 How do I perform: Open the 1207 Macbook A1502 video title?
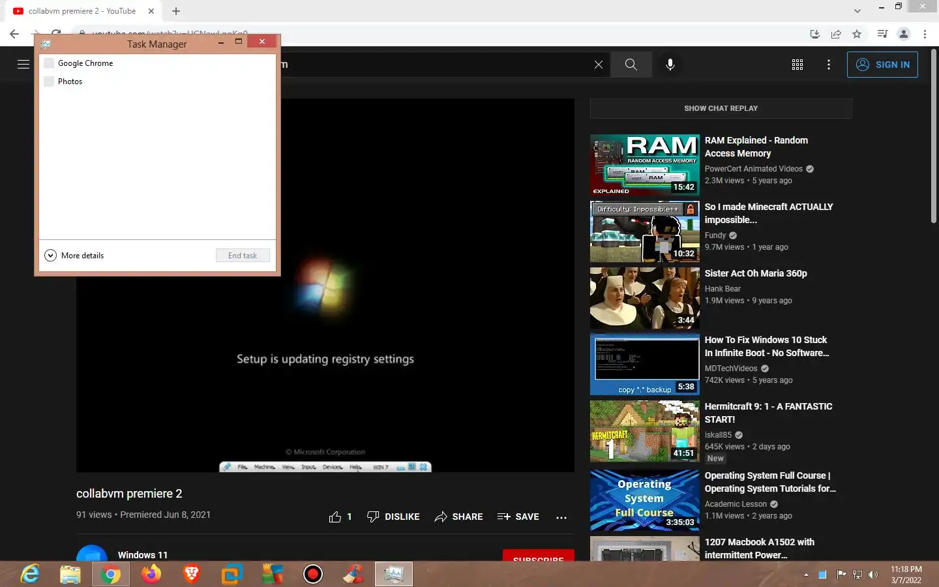point(760,549)
